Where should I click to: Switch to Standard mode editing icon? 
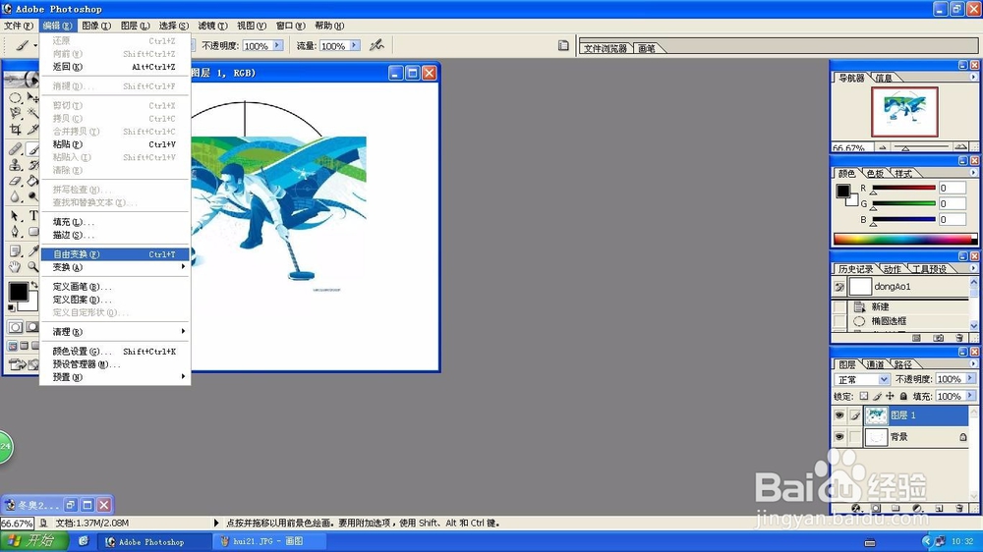pos(15,327)
